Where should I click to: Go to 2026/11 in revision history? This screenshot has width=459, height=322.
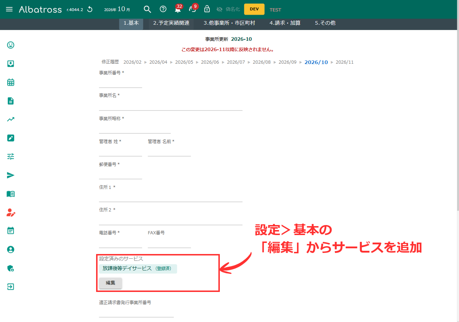(x=345, y=62)
